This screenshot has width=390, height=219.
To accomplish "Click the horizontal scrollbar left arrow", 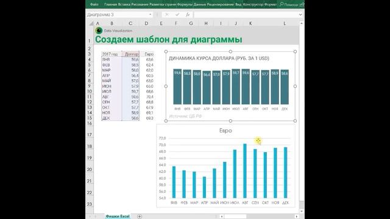I will [x=221, y=217].
